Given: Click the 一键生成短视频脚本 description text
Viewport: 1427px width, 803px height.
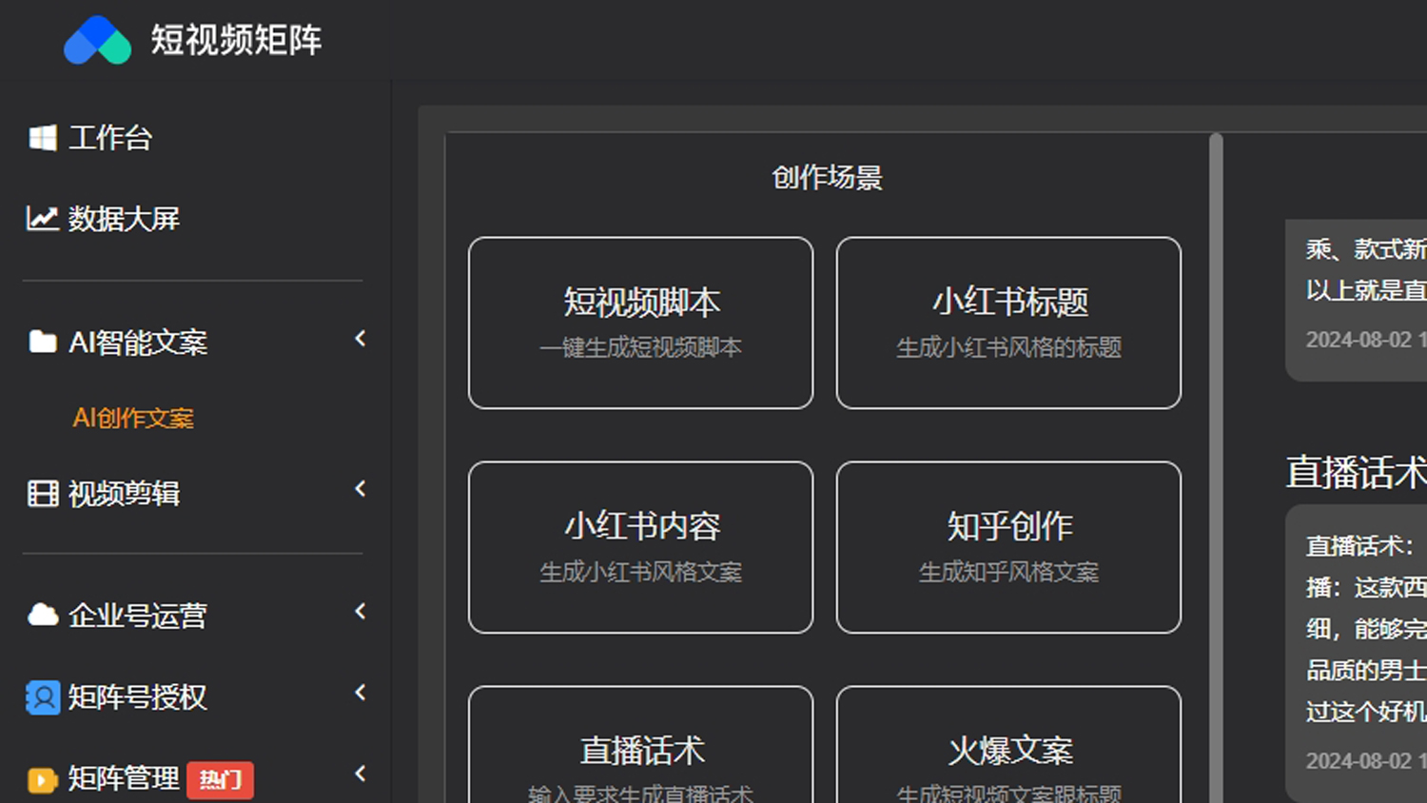Looking at the screenshot, I should (x=641, y=347).
